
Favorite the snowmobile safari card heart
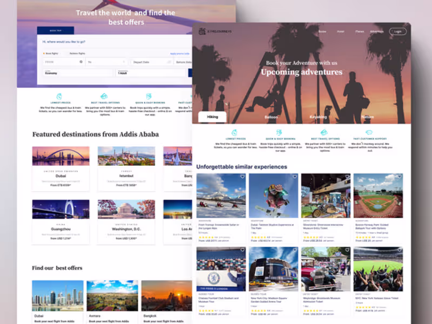point(242,177)
